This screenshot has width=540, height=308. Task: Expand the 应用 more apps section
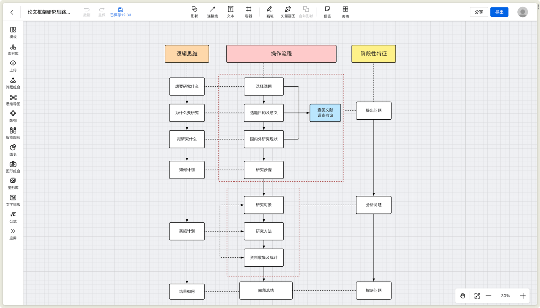(13, 234)
